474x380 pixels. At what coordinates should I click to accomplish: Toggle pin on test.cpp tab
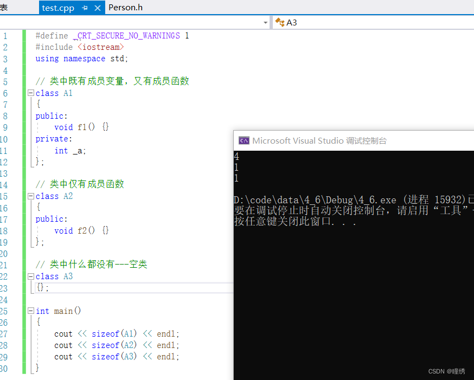pos(85,8)
